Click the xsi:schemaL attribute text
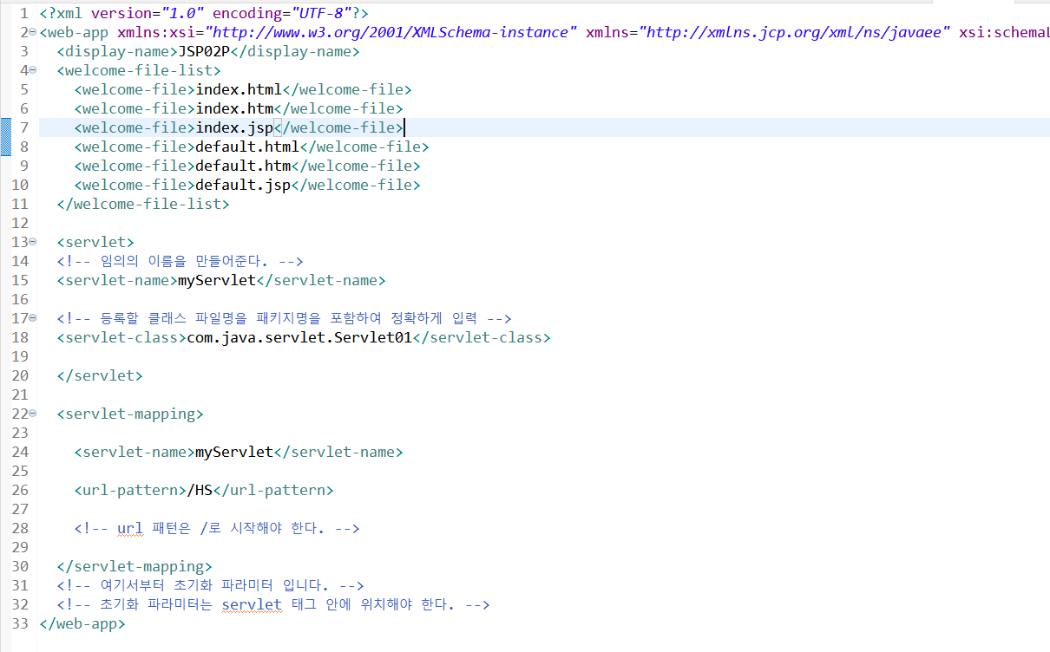 point(1004,32)
